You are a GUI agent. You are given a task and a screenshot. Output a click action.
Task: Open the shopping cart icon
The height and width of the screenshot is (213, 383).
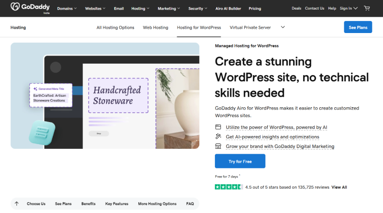pyautogui.click(x=367, y=8)
